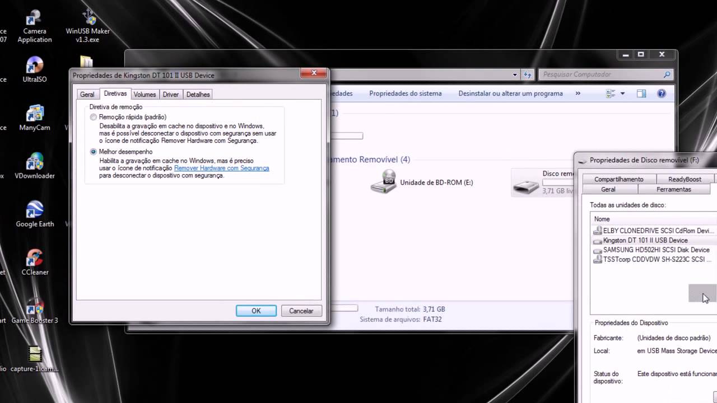Open Geral tab in Disco removível properties
The width and height of the screenshot is (717, 403).
[608, 189]
